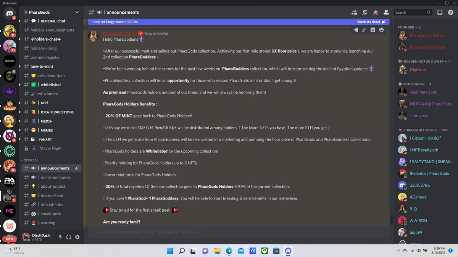Open the sneak-peek channel
Viewport: 458px width, 257px height.
point(51,214)
